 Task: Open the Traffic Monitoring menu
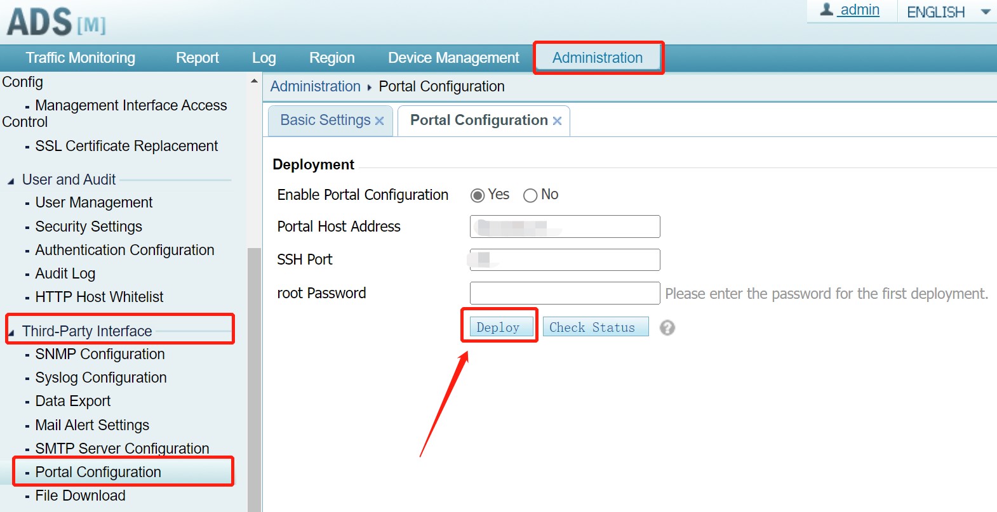(x=81, y=58)
